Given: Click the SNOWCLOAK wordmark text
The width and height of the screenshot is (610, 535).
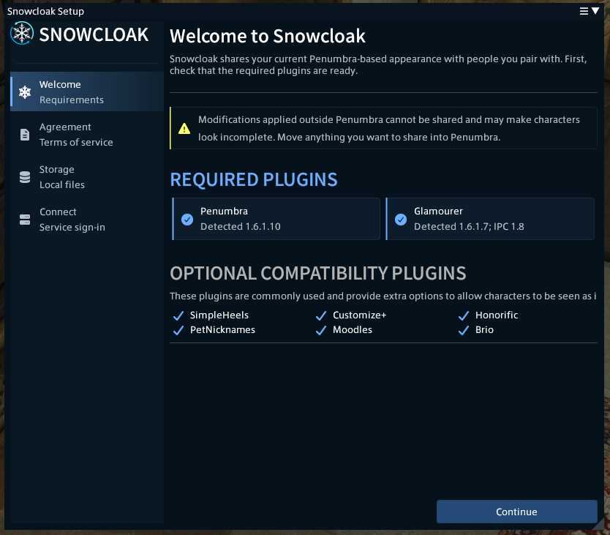Looking at the screenshot, I should (x=94, y=34).
